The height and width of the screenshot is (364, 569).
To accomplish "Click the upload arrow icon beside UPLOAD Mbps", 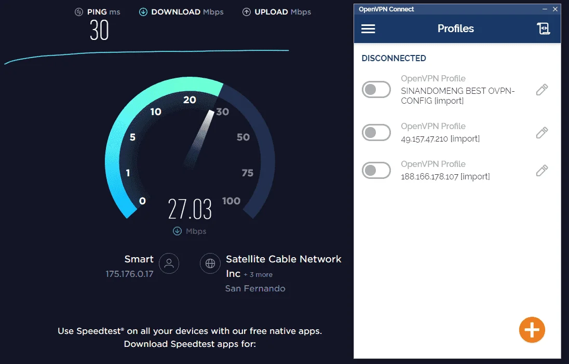I will (247, 12).
